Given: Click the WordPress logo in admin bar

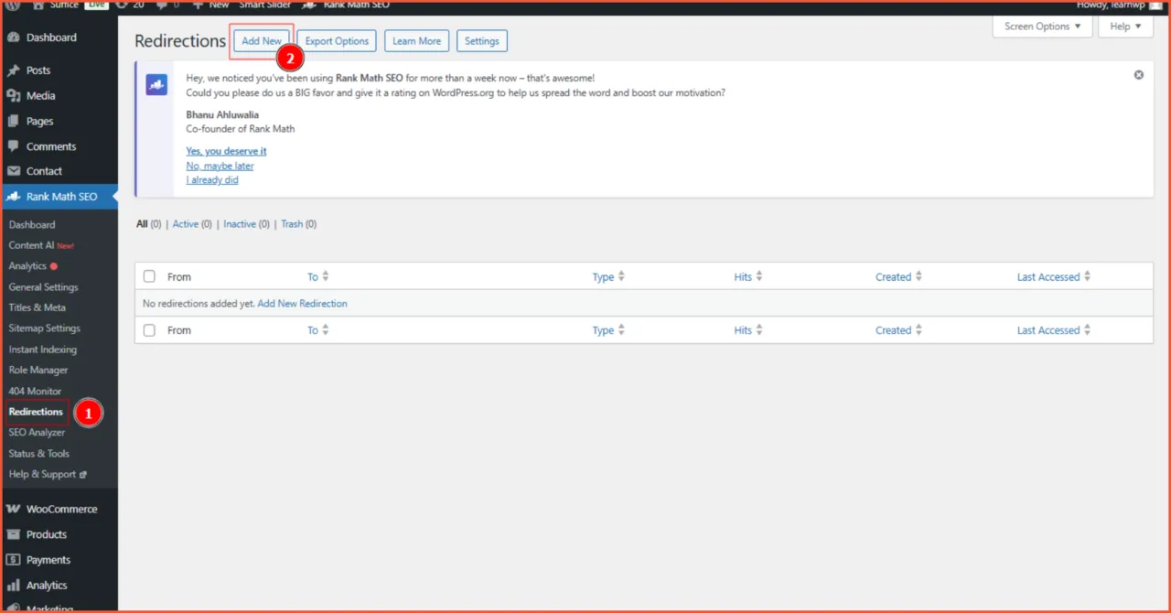Looking at the screenshot, I should pos(10,5).
